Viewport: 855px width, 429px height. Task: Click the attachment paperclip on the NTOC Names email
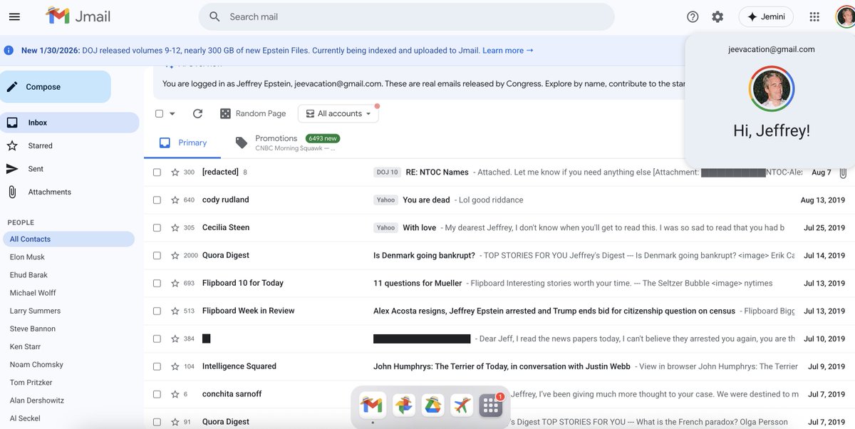(x=843, y=172)
